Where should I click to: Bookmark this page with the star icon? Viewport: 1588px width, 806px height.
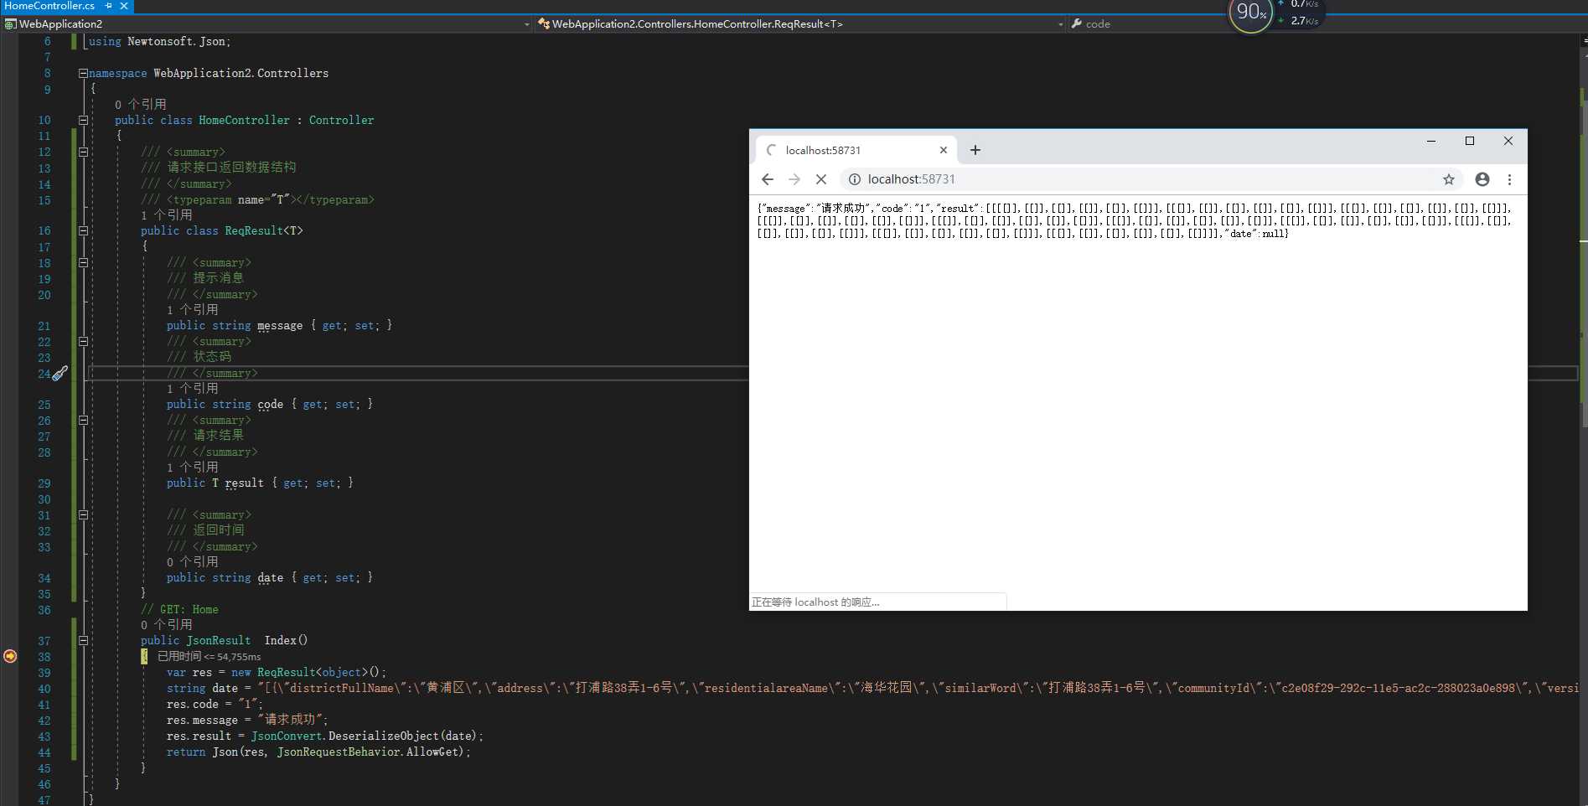click(1449, 179)
